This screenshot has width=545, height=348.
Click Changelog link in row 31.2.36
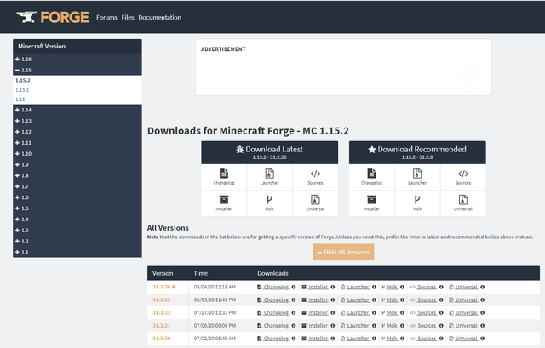click(276, 287)
